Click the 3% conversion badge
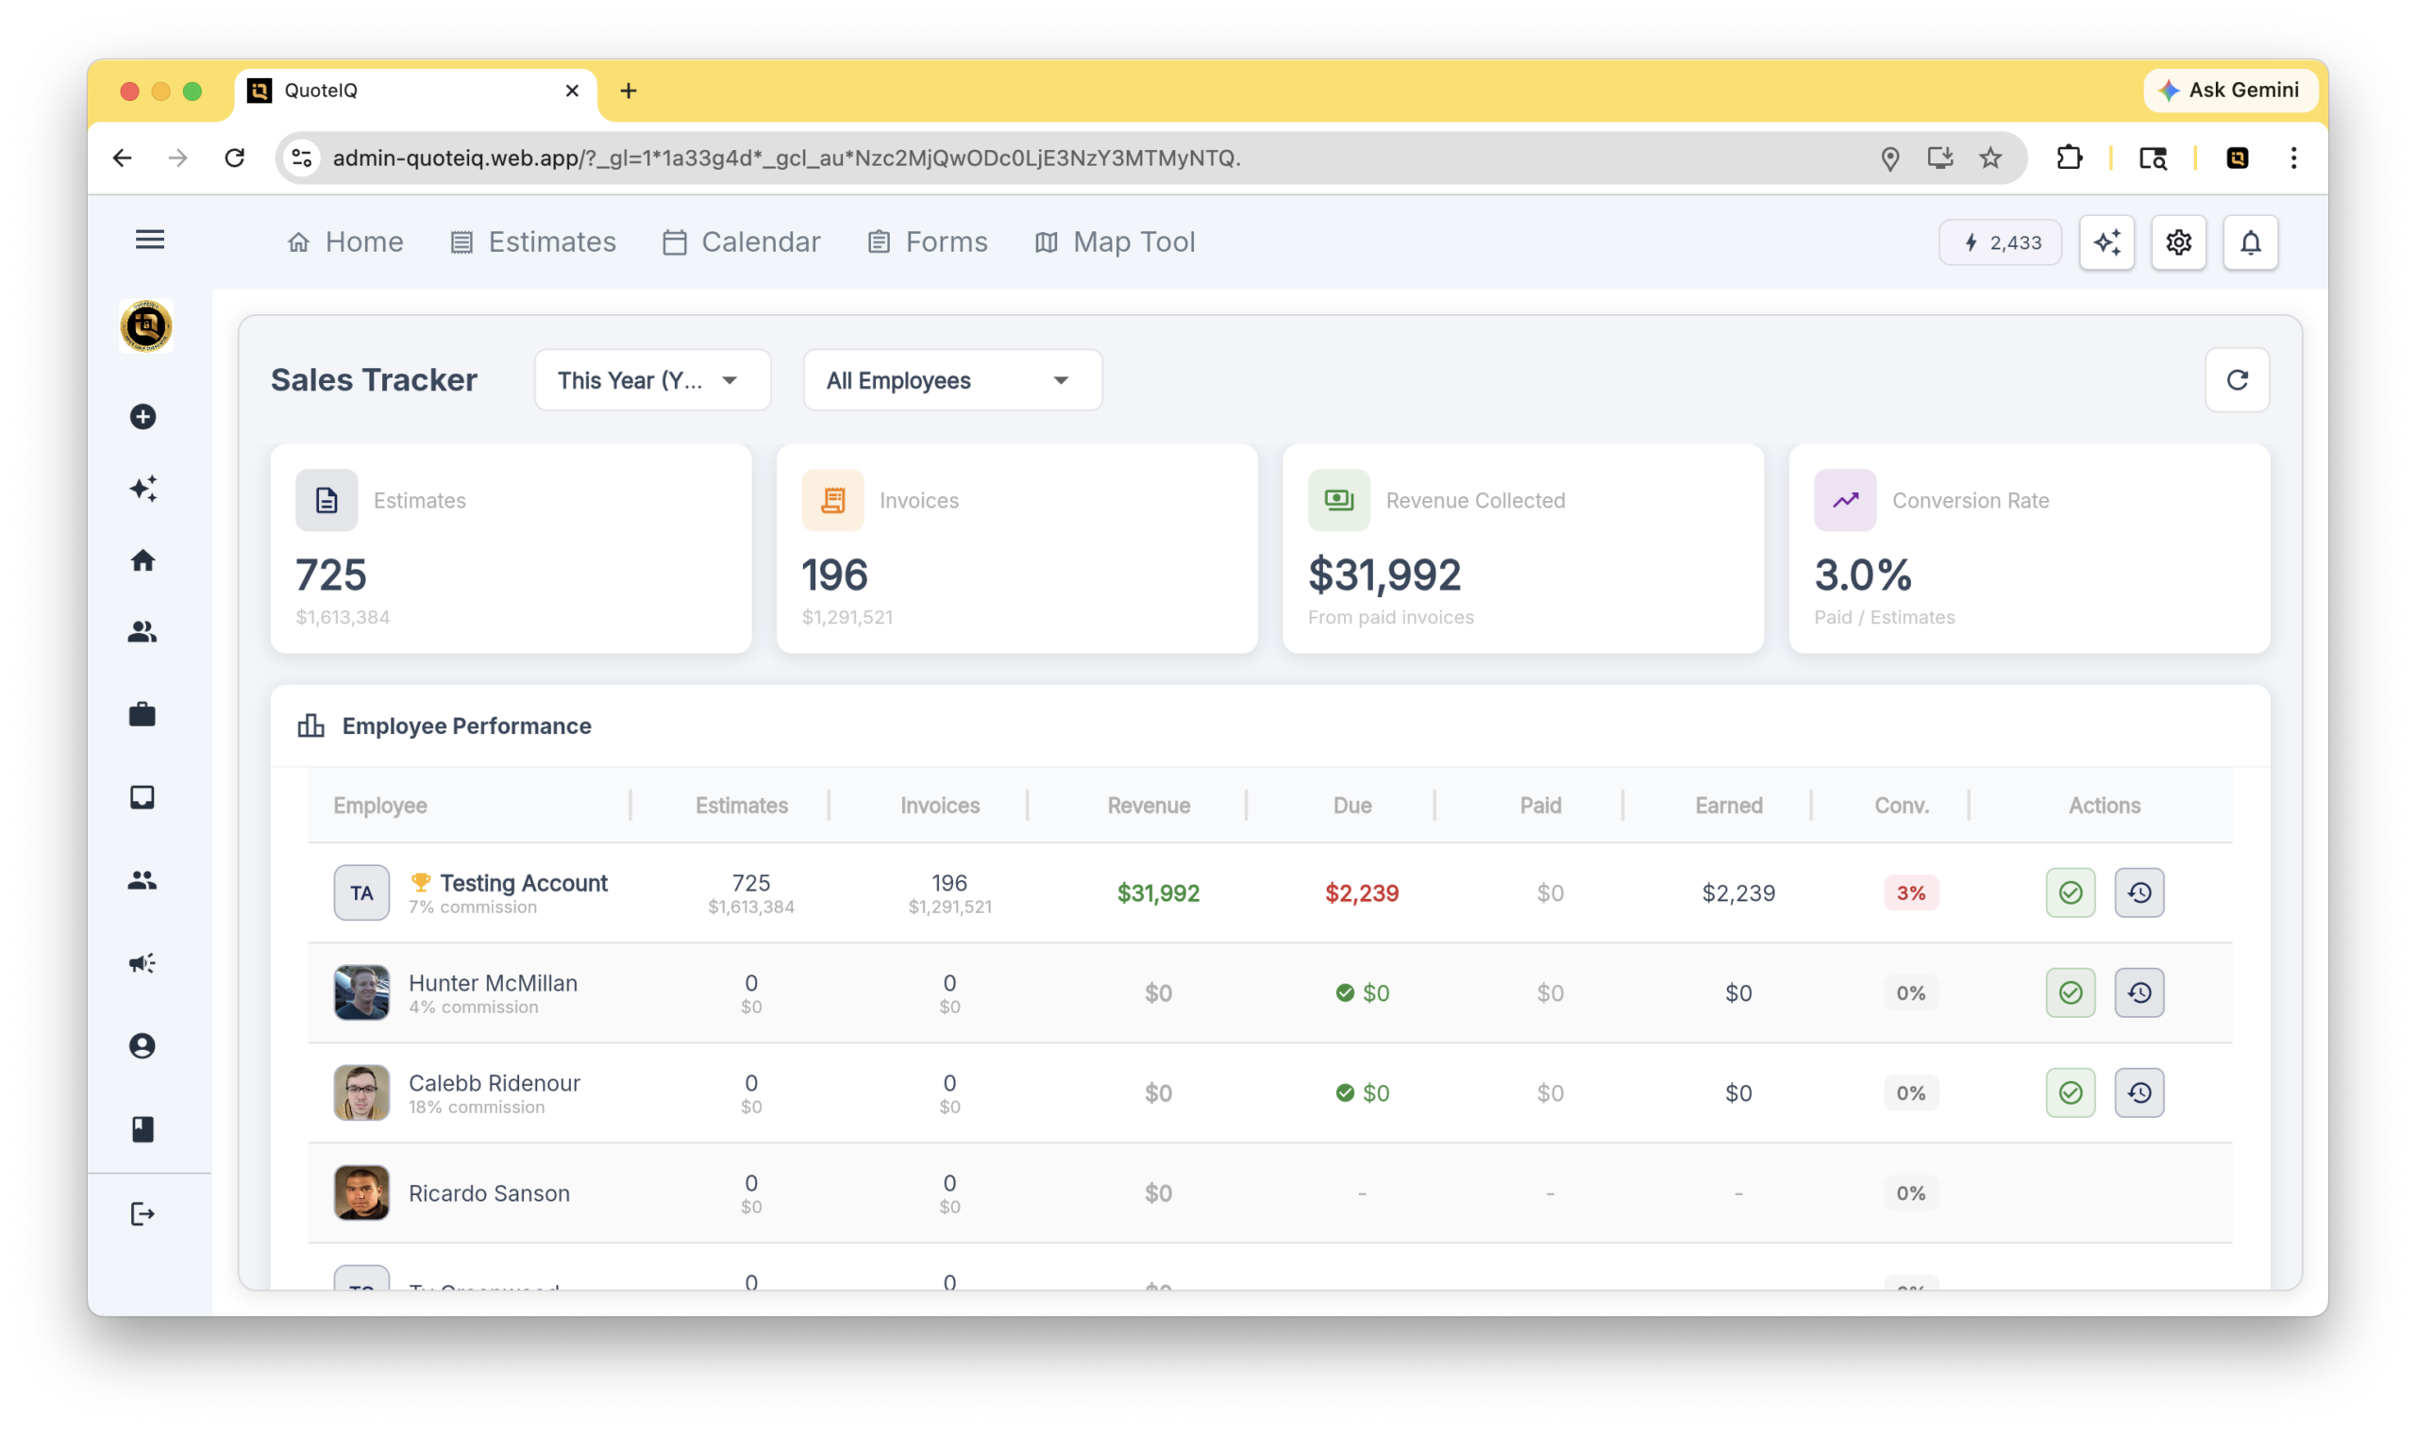Image resolution: width=2416 pixels, height=1432 pixels. pyautogui.click(x=1911, y=892)
